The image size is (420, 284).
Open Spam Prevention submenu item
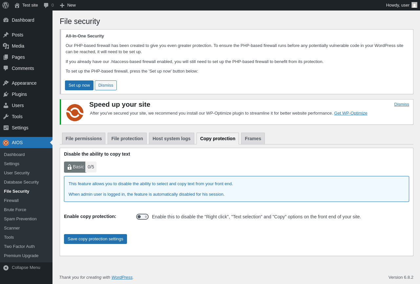click(26, 219)
